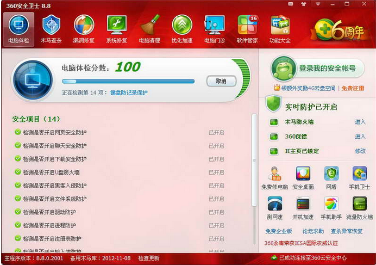The height and width of the screenshot is (265, 376).
Task: Select row 检测是否开启黑客入侵防护
Action: coord(119,186)
